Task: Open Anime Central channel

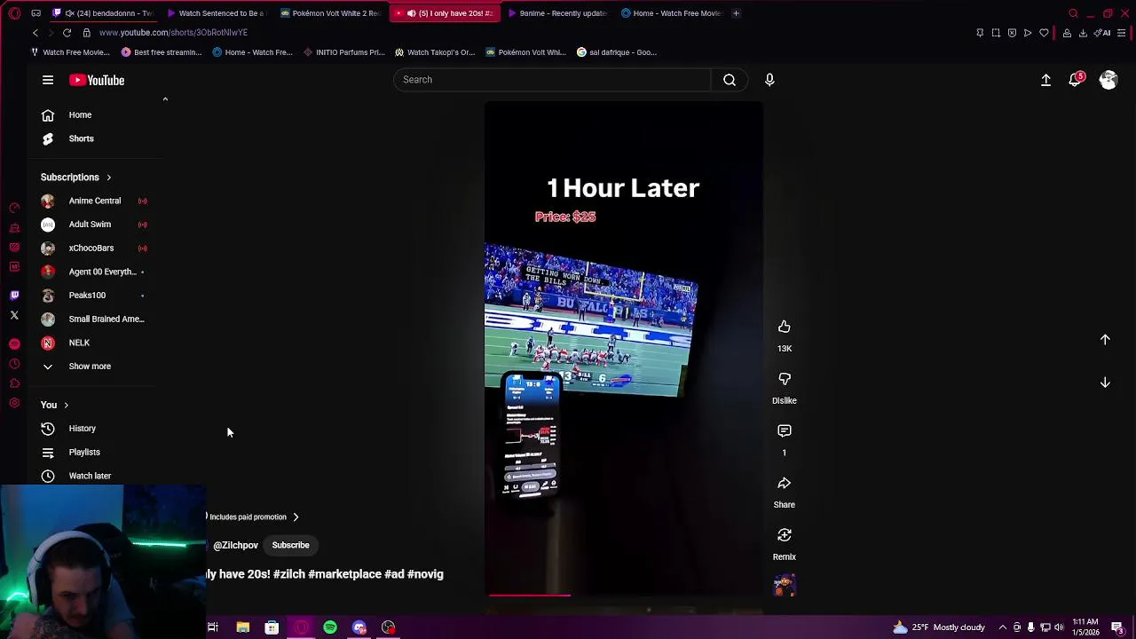Action: (95, 201)
